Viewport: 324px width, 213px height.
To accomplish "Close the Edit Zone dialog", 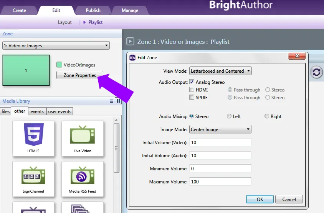I will [x=297, y=56].
